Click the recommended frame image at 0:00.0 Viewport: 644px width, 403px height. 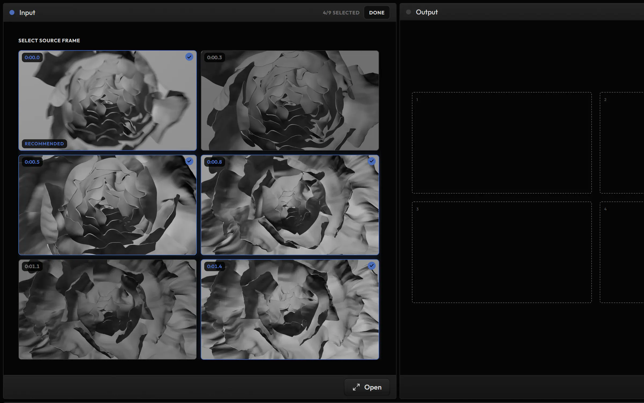[x=107, y=100]
